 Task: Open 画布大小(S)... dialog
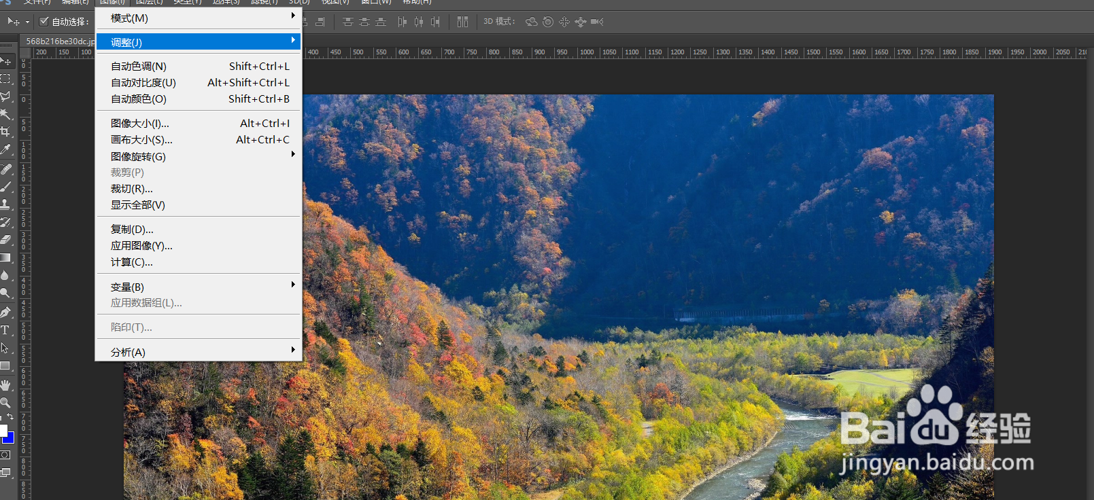point(199,139)
